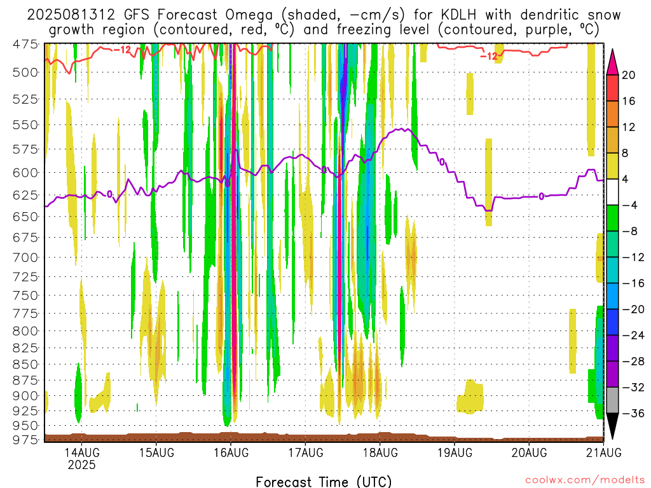Click the 775 pressure level label
Viewport: 651px width, 488px height.
(25, 314)
